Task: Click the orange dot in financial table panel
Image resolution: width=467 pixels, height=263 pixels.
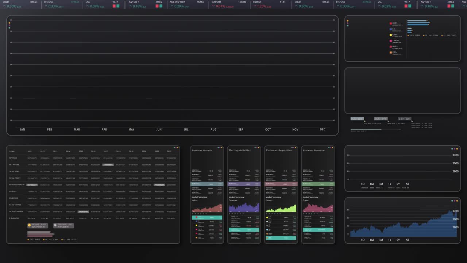Action: pos(178,148)
